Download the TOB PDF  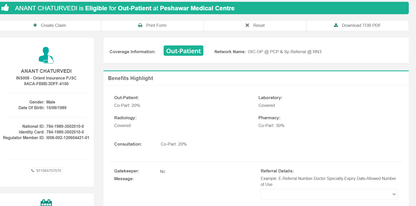coord(357,25)
